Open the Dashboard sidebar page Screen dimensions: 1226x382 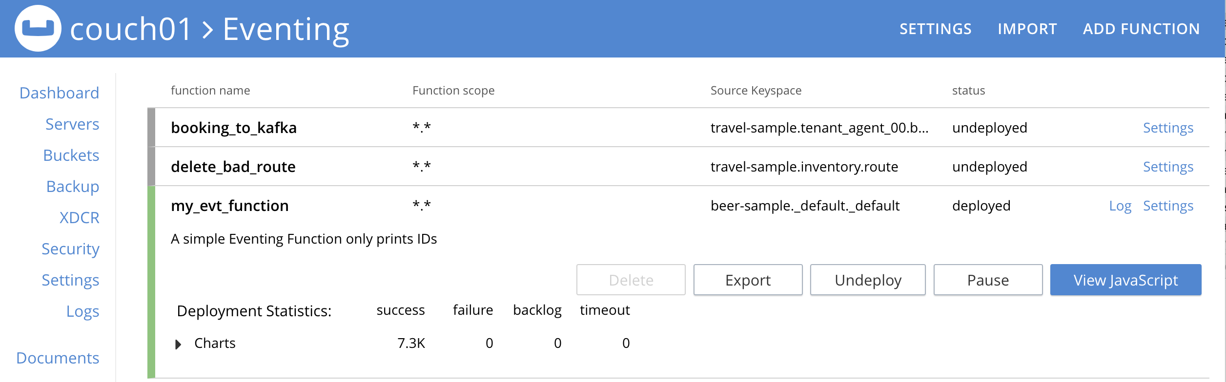(x=59, y=93)
